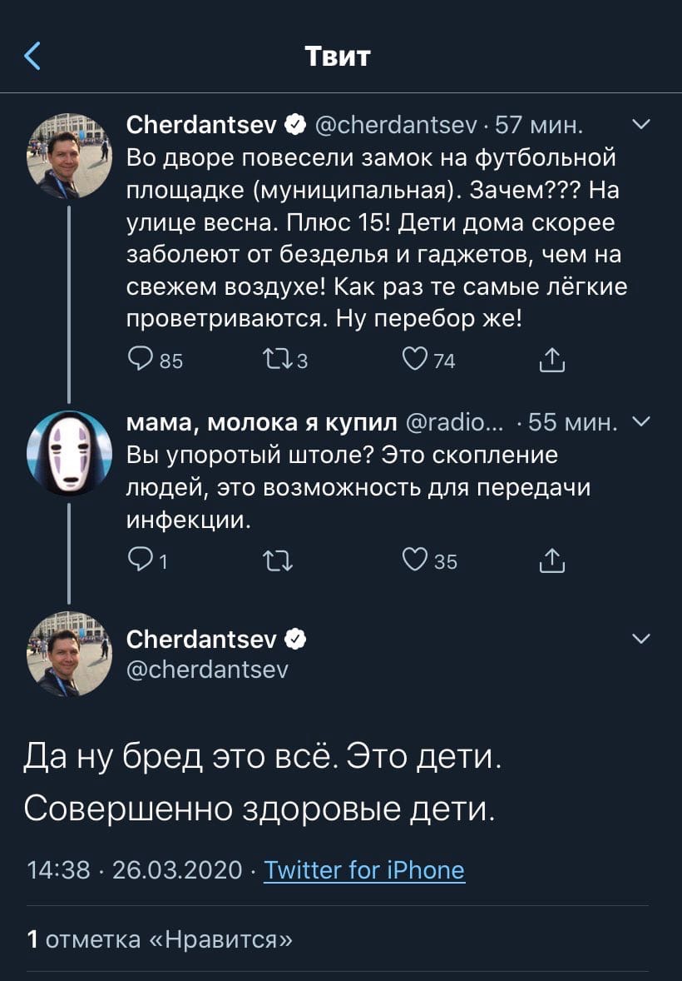Open chevron menu on the 55 мин. reply
Screen dimensions: 682x981
pos(641,421)
